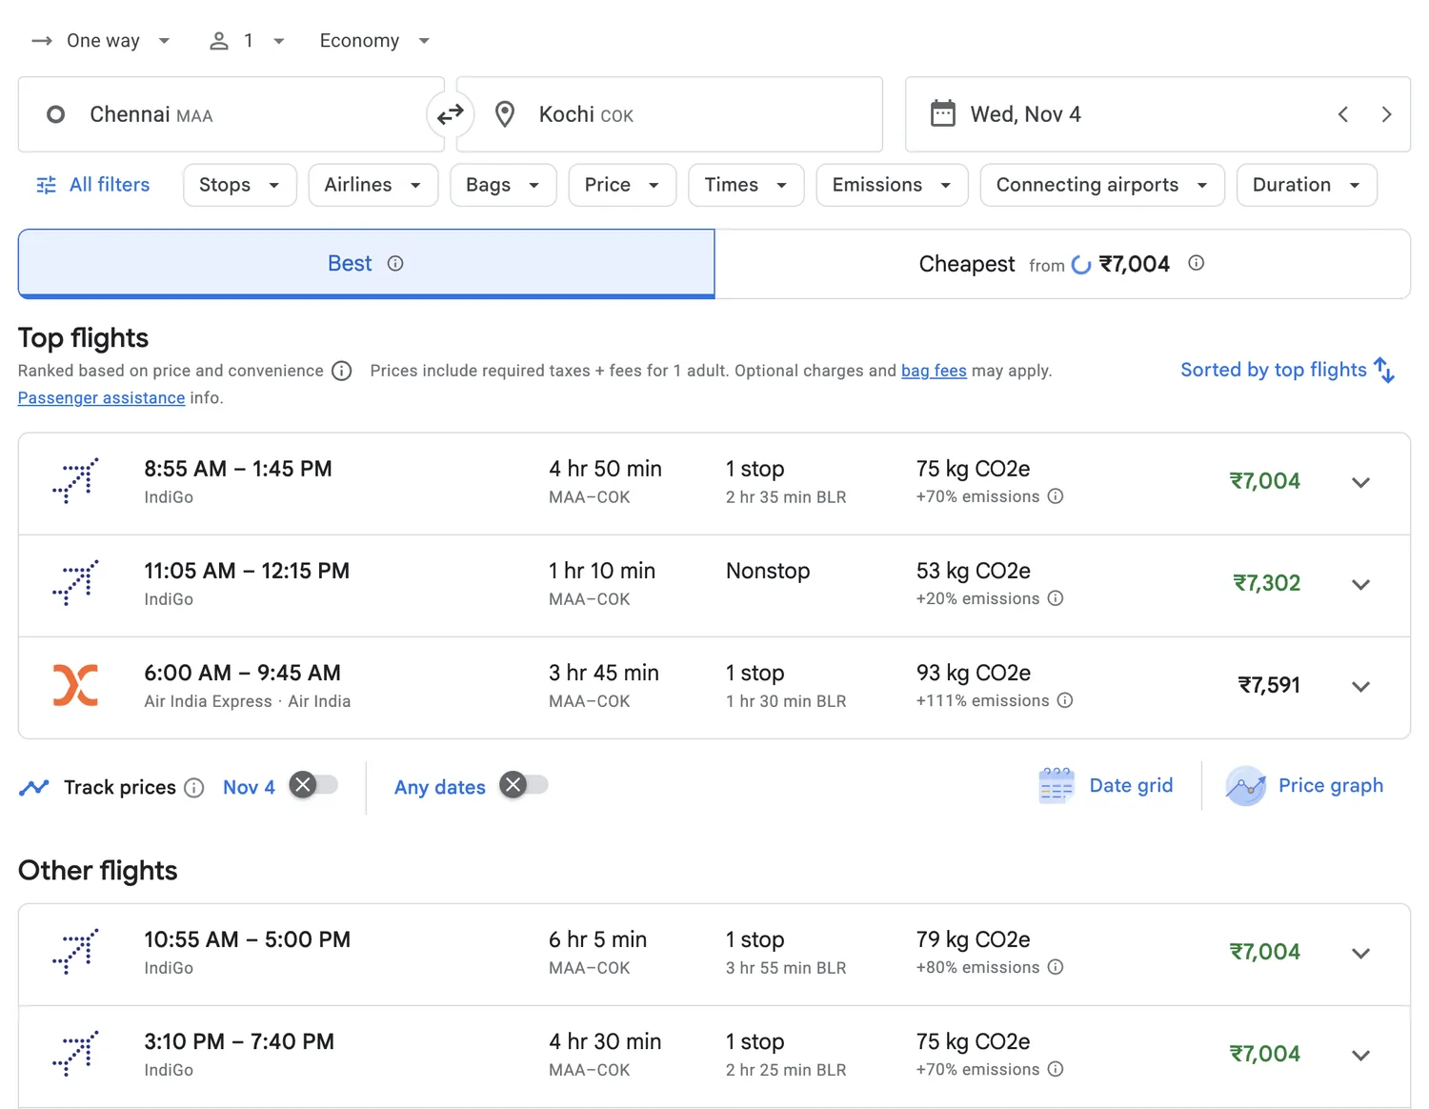This screenshot has height=1109, width=1429.
Task: Select the Best tab
Action: [367, 264]
